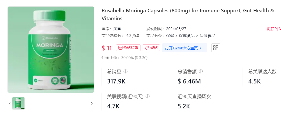This screenshot has height=116, width=281.
Task: Open the 价格趋势 price trend chart
Action: tap(128, 48)
